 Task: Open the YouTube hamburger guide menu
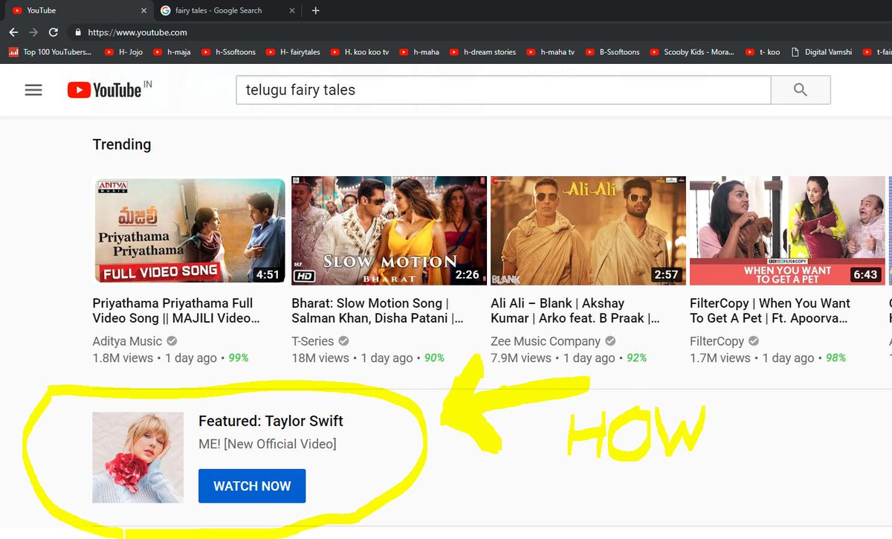(33, 90)
